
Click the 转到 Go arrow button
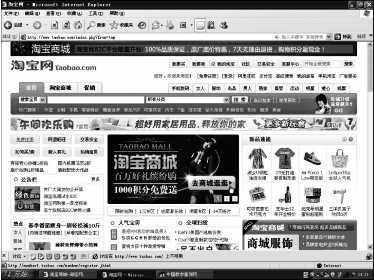[x=343, y=37]
